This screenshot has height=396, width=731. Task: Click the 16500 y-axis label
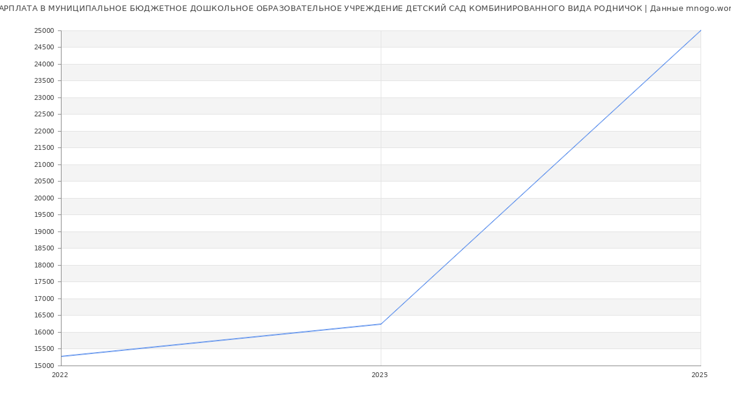coord(44,316)
